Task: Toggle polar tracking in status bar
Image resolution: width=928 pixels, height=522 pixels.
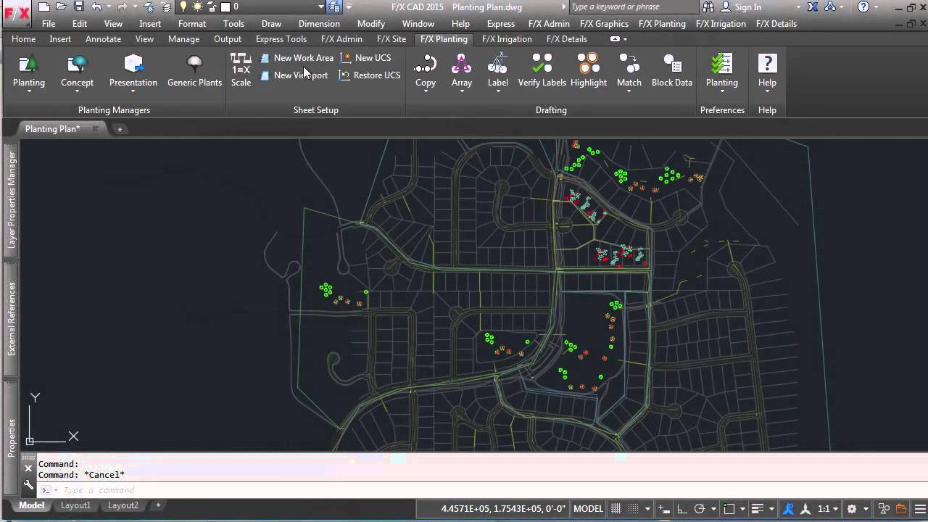Action: (x=700, y=509)
